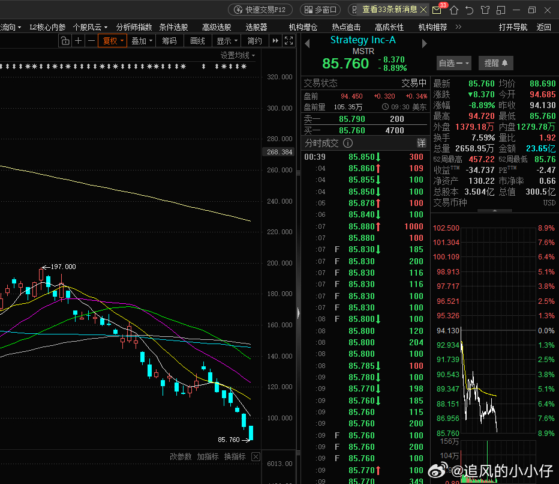Viewport: 559px width, 484px height.
Task: Click the 52周最高 value 457.22
Action: [x=481, y=159]
